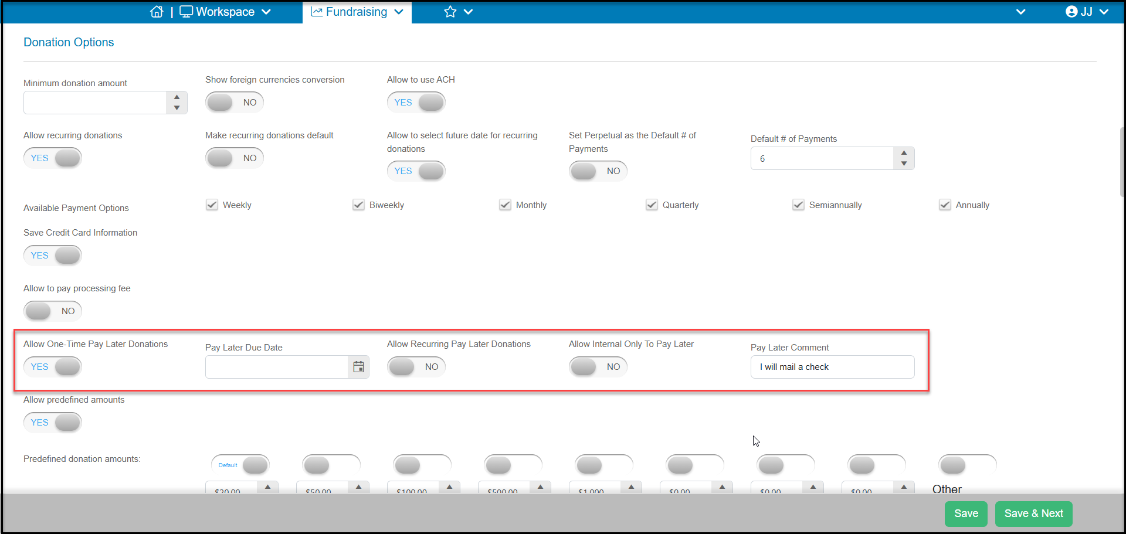This screenshot has width=1126, height=534.
Task: Increase the $500.00 predefined amount
Action: [540, 487]
